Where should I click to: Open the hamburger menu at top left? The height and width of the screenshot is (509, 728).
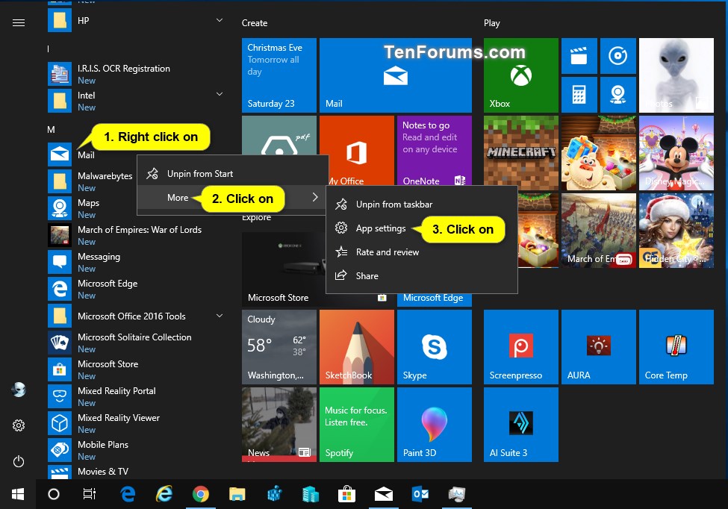[19, 23]
